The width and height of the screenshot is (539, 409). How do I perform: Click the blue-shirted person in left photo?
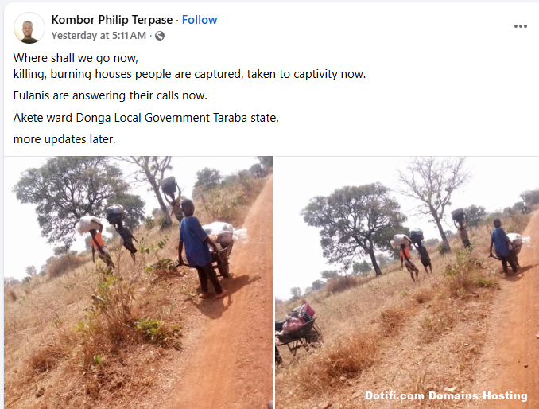click(x=199, y=248)
